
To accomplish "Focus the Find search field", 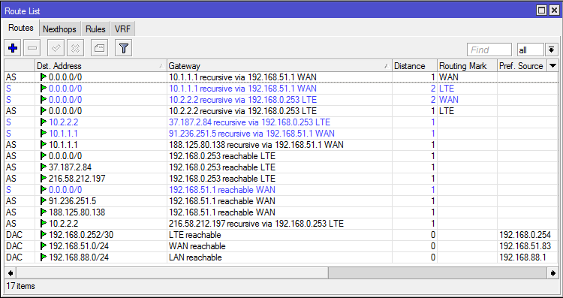I will coord(489,50).
